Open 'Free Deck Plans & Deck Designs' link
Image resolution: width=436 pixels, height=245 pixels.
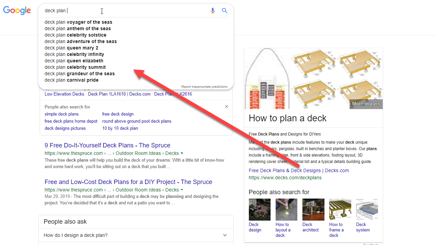click(x=298, y=170)
